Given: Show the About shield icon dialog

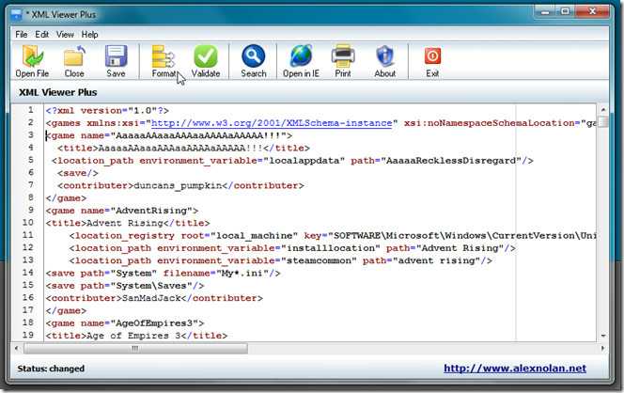Looking at the screenshot, I should tap(384, 60).
